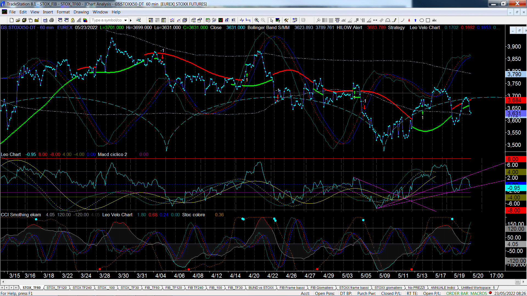Open the Edit menu

[x=23, y=12]
